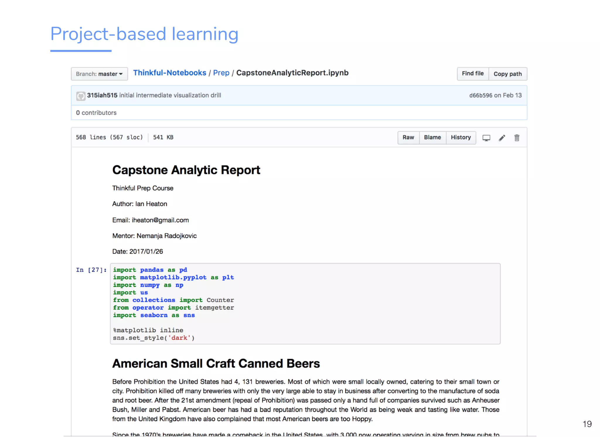The height and width of the screenshot is (437, 600).
Task: View the file History
Action: [461, 137]
